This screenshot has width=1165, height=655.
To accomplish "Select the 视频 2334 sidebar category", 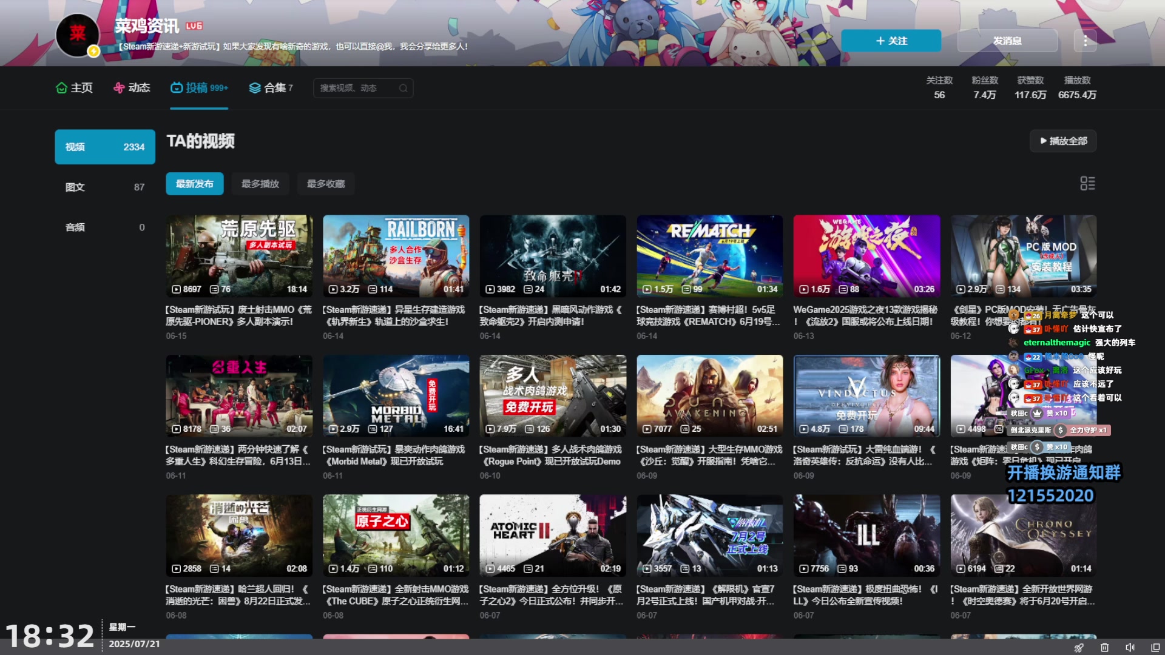I will point(105,147).
